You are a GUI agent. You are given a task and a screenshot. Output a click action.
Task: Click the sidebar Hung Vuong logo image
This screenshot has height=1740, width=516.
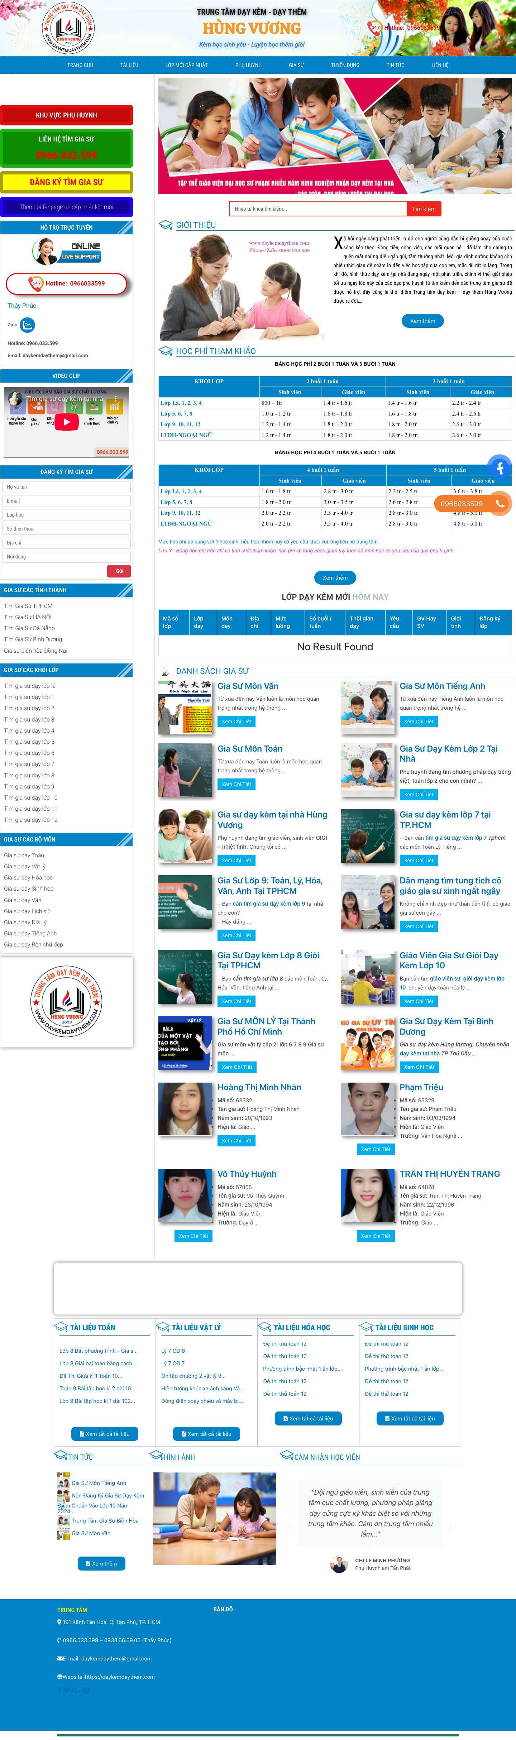pos(66,1001)
